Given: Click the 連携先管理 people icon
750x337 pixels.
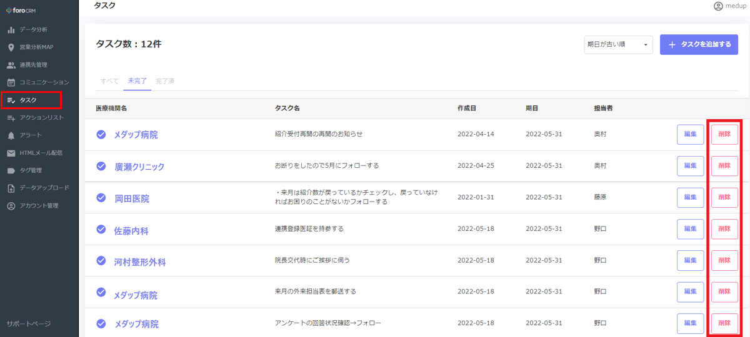Looking at the screenshot, I should point(11,65).
